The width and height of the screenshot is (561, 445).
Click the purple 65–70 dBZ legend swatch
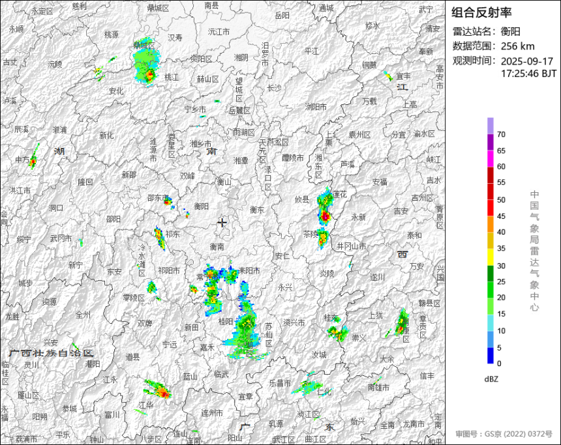tap(490, 142)
